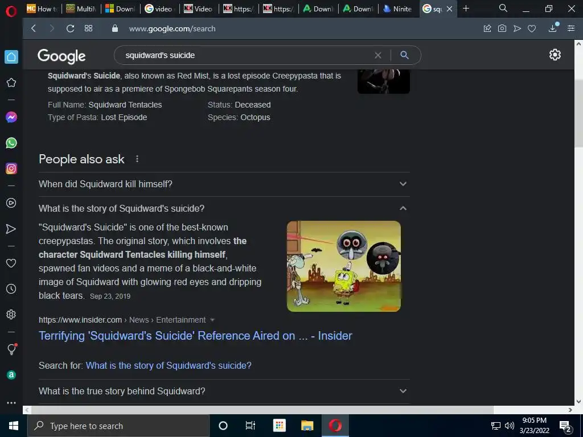
Task: Switch to the 'Video' tab
Action: pyautogui.click(x=199, y=9)
